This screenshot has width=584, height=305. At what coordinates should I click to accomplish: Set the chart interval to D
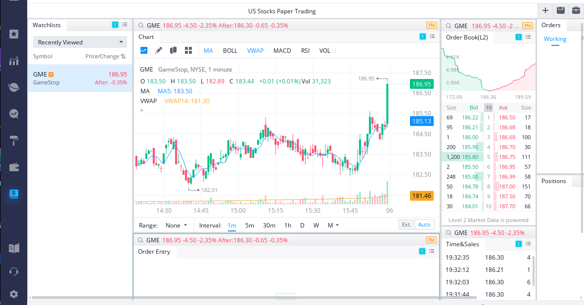point(302,225)
